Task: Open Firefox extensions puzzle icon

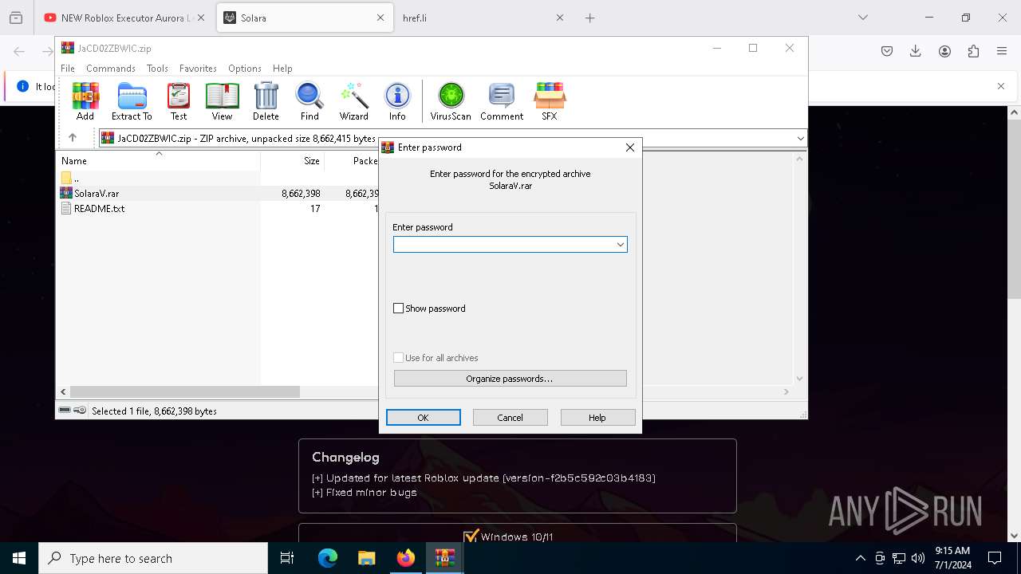Action: (973, 51)
